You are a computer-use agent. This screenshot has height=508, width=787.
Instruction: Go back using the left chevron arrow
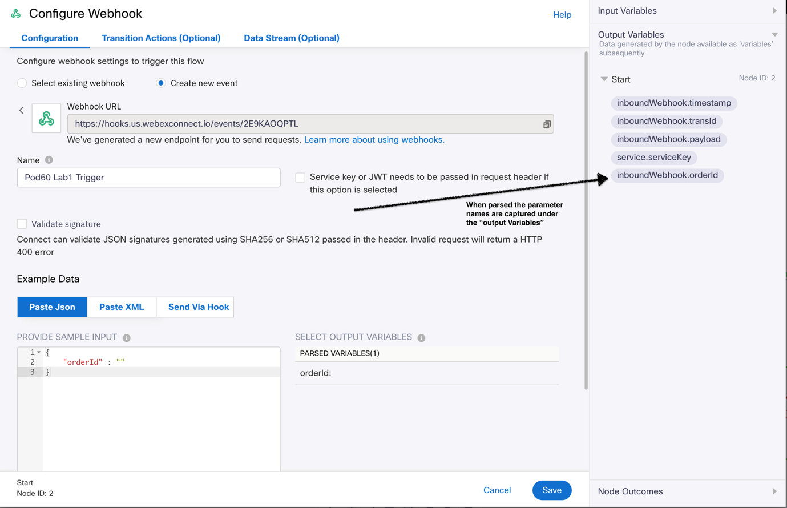pos(22,110)
